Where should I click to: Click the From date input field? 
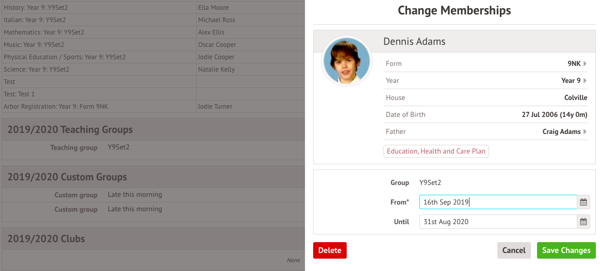point(497,202)
